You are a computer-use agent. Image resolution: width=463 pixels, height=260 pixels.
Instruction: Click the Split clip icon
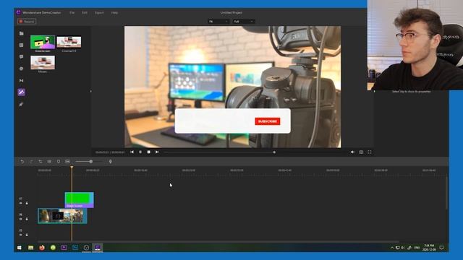click(x=49, y=162)
